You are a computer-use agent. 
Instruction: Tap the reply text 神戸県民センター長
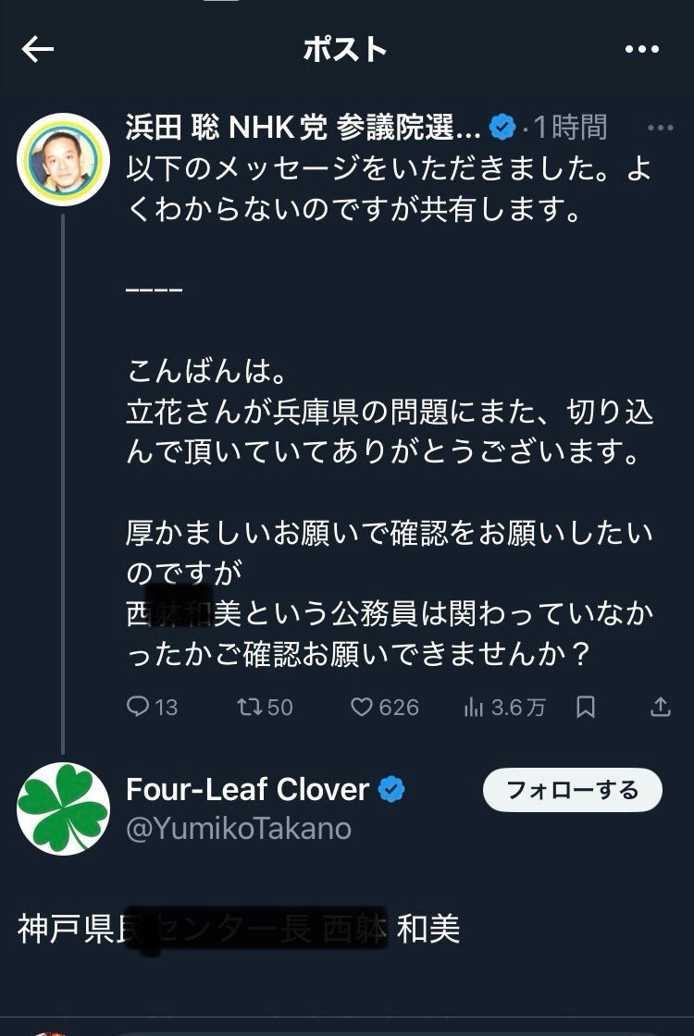click(x=165, y=930)
